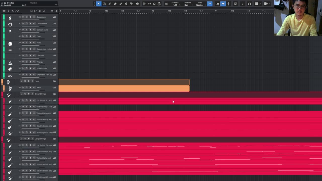The width and height of the screenshot is (322, 181).
Task: Click the wrench track options icon
Action: click(x=13, y=11)
